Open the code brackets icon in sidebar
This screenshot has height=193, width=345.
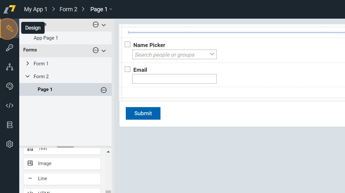pos(10,106)
